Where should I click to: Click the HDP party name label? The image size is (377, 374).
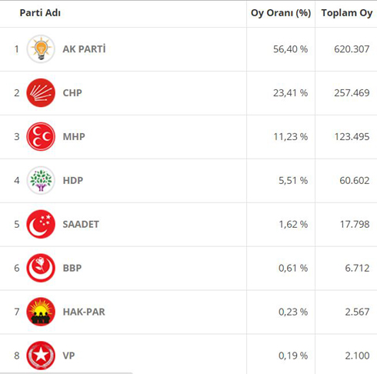click(x=73, y=181)
